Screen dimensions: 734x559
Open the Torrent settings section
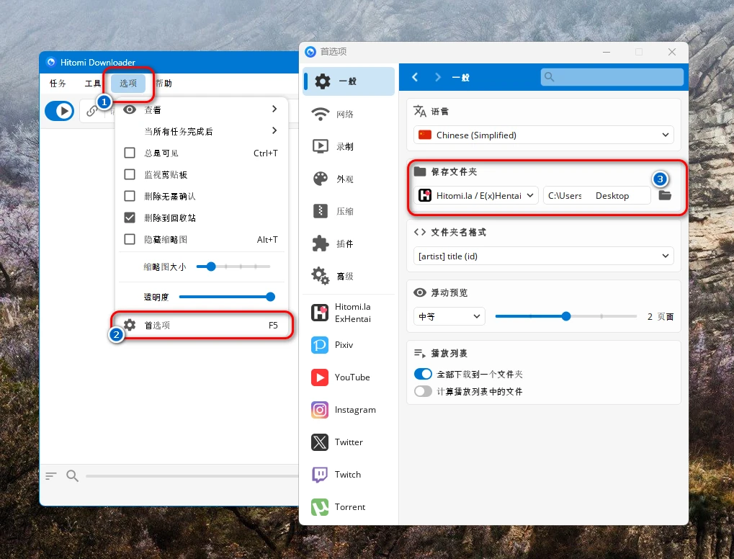point(320,507)
